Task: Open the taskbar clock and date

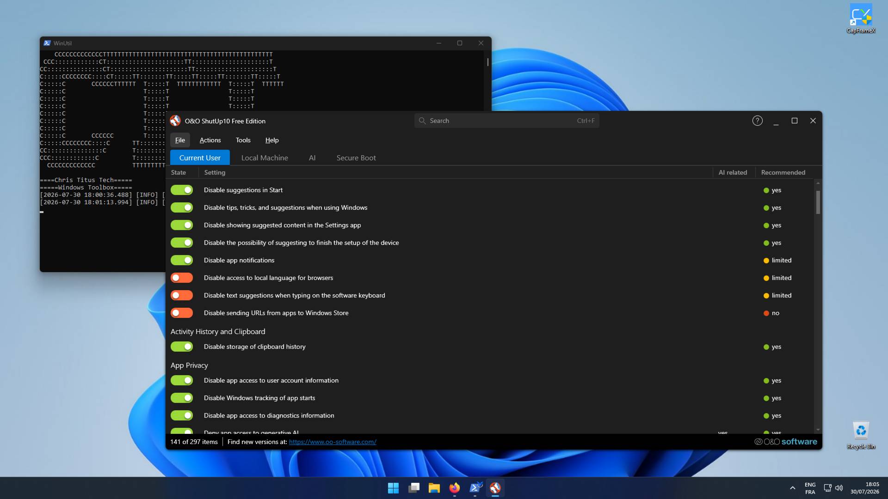Action: point(864,488)
